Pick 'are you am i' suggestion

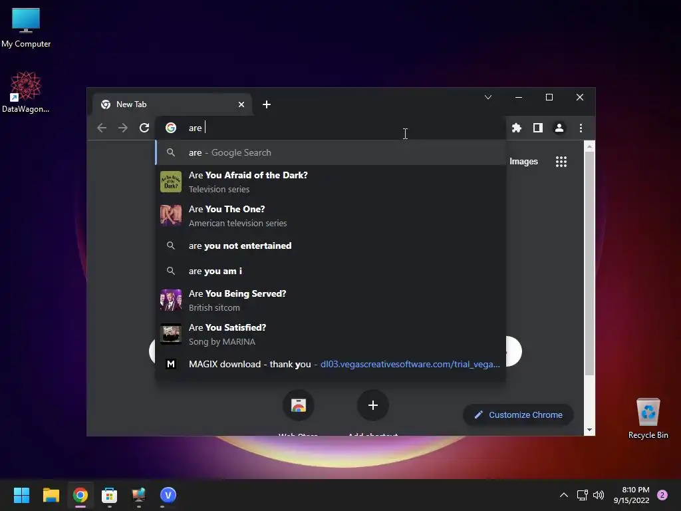[331, 271]
